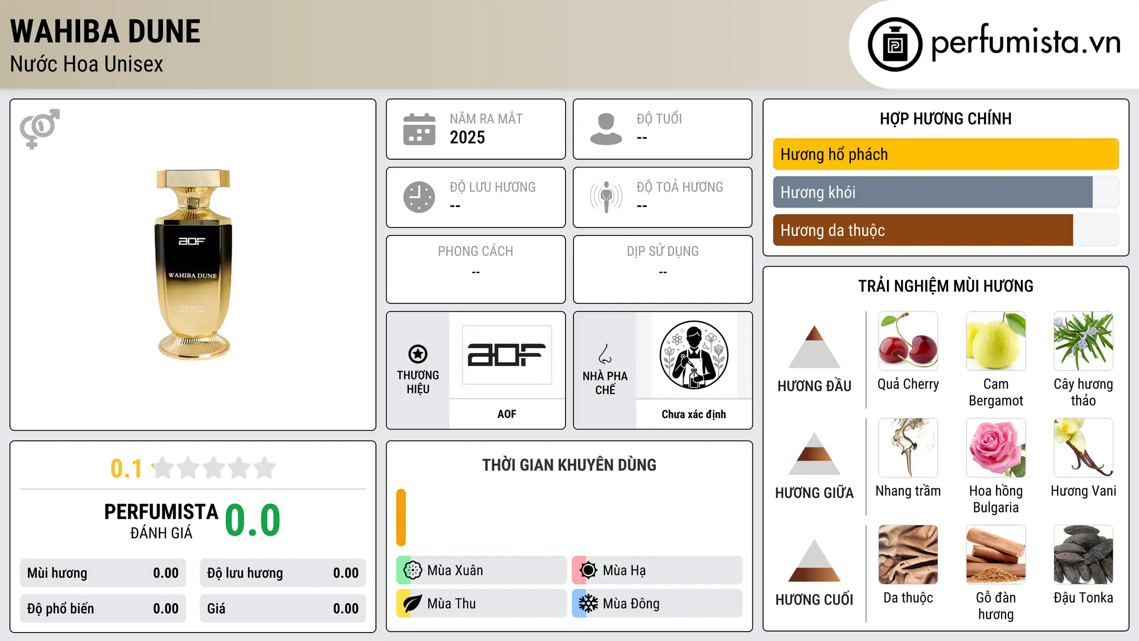
Task: Open the Hoa hồng Bulgaria note image
Action: coord(996,448)
